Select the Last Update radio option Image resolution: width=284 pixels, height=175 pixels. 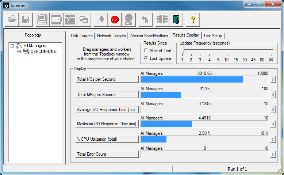[146, 58]
